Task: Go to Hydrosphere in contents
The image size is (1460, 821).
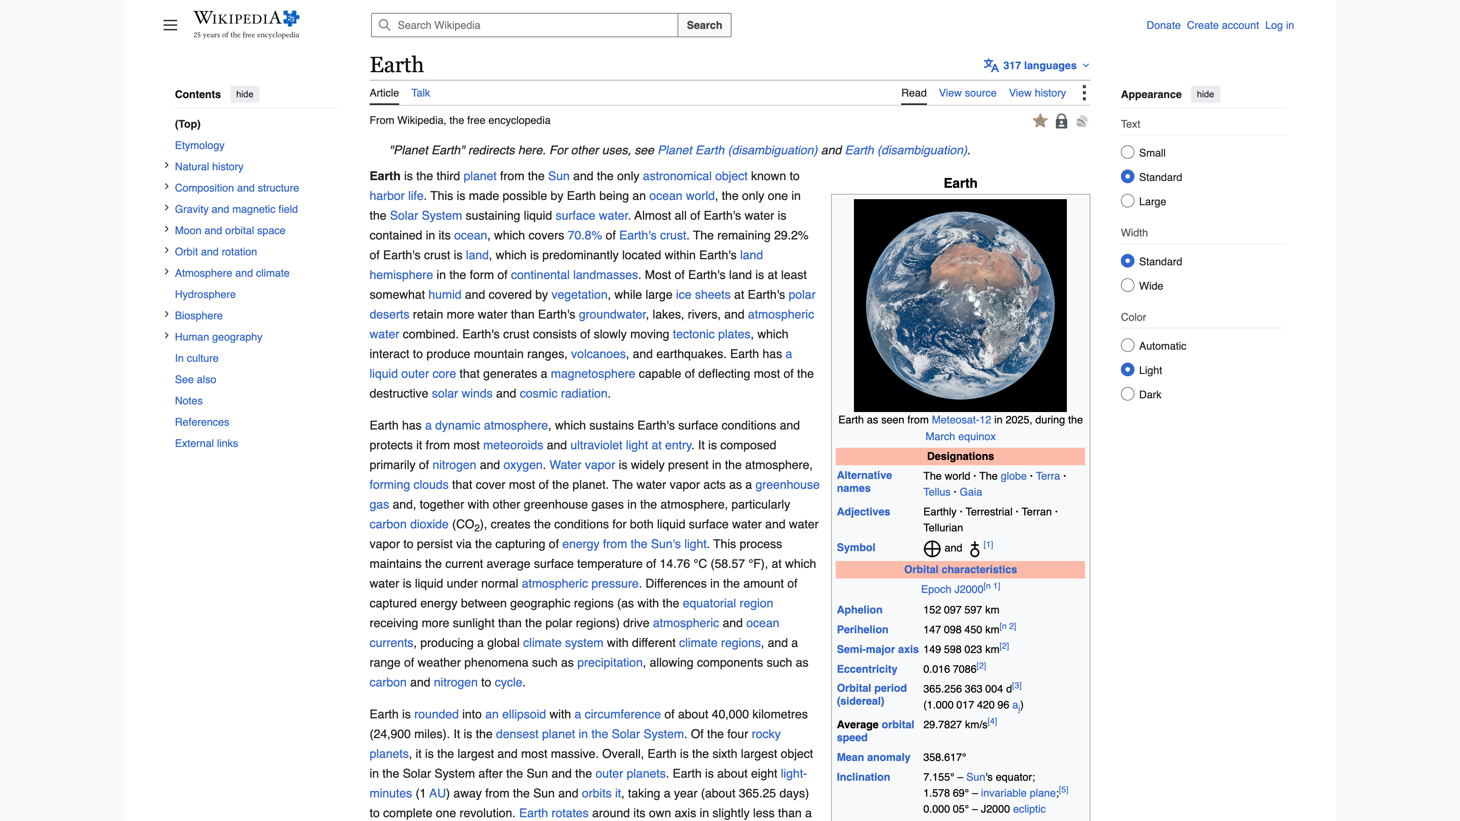Action: click(x=205, y=295)
